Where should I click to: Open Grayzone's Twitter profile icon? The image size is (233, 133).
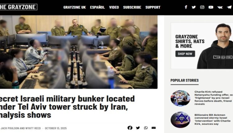(x=194, y=7)
